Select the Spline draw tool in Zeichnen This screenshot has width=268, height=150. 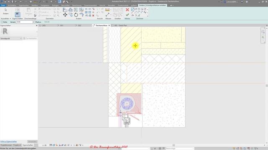145,12
